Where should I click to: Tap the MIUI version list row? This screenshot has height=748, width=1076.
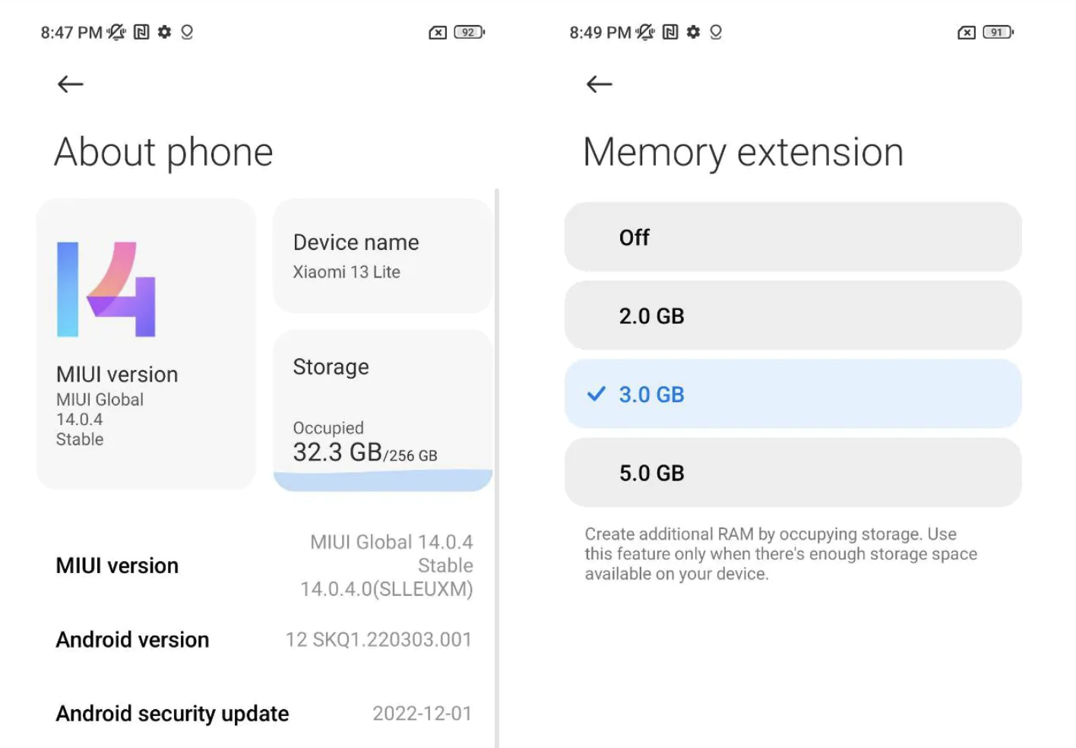[x=264, y=566]
